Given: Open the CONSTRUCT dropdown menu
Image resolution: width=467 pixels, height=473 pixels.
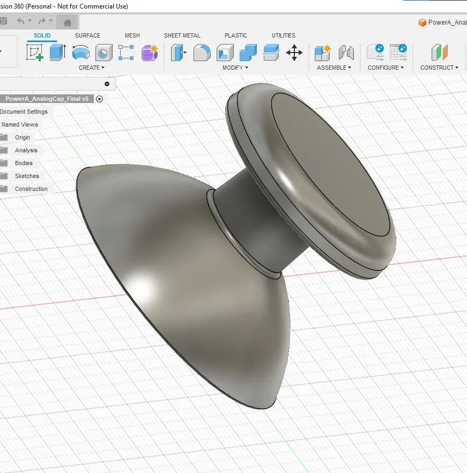Looking at the screenshot, I should coord(439,68).
